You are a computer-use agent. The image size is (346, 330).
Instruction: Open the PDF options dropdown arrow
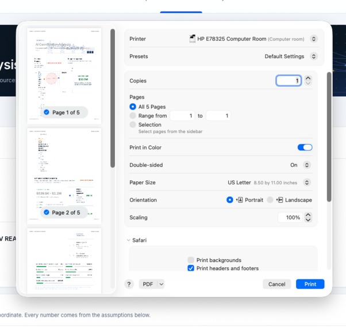point(162,284)
